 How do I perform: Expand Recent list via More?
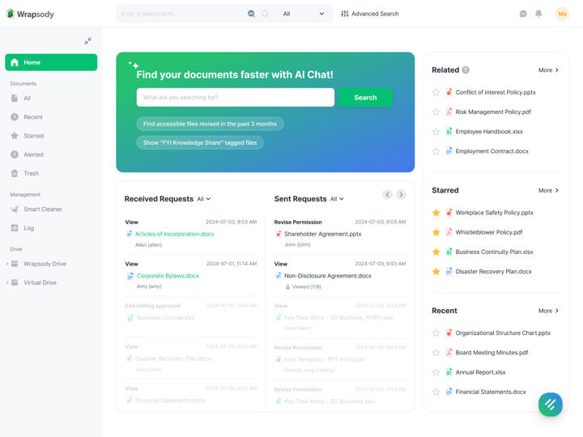pos(548,311)
